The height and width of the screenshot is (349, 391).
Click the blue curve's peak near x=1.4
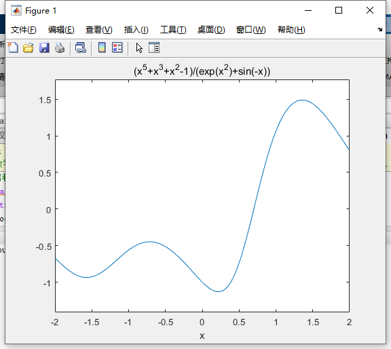point(302,100)
